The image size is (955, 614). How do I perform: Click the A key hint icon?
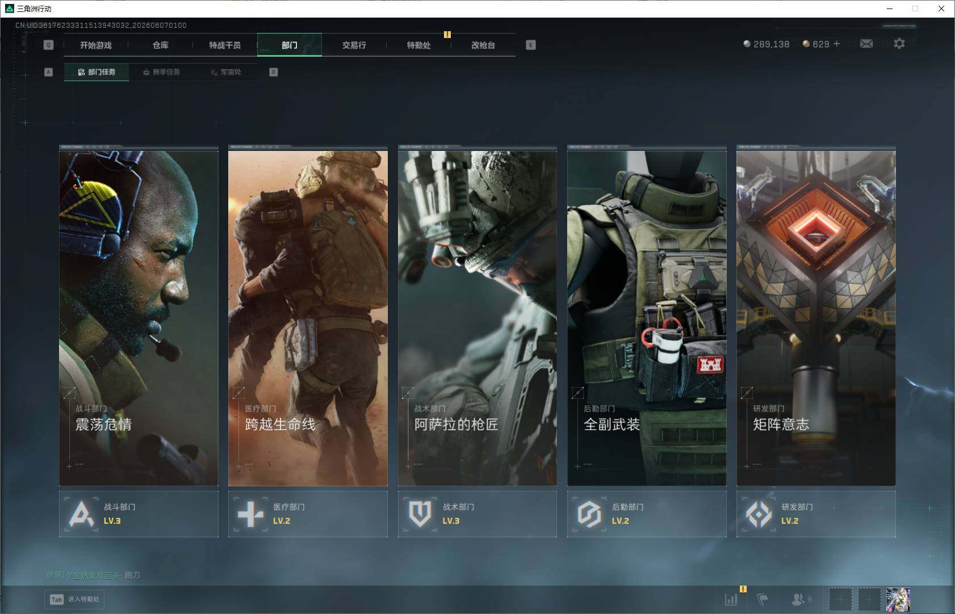coord(48,72)
